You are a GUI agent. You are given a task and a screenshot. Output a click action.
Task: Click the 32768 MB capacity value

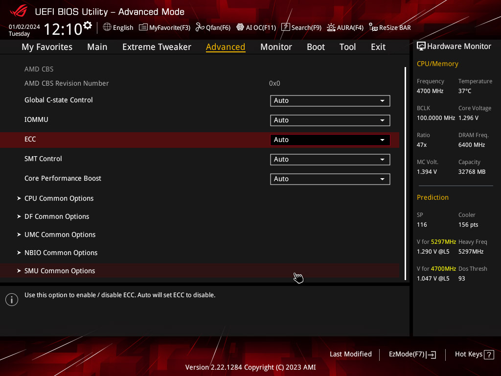pos(472,172)
